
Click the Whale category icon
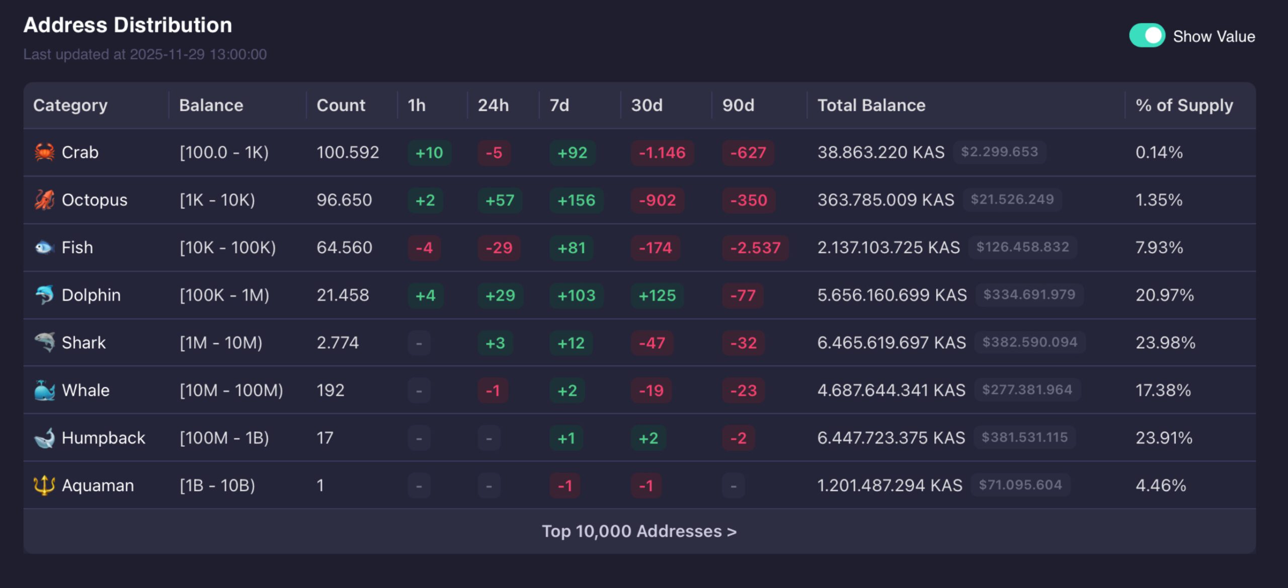pyautogui.click(x=44, y=390)
